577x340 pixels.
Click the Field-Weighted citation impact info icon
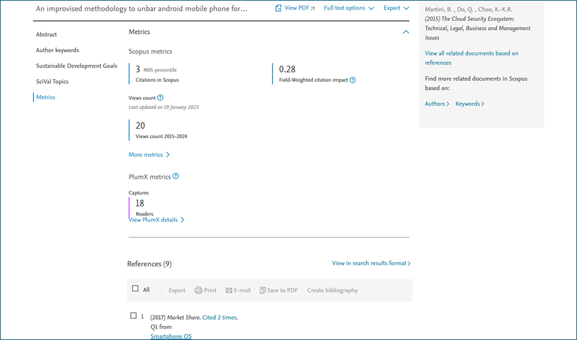(353, 80)
